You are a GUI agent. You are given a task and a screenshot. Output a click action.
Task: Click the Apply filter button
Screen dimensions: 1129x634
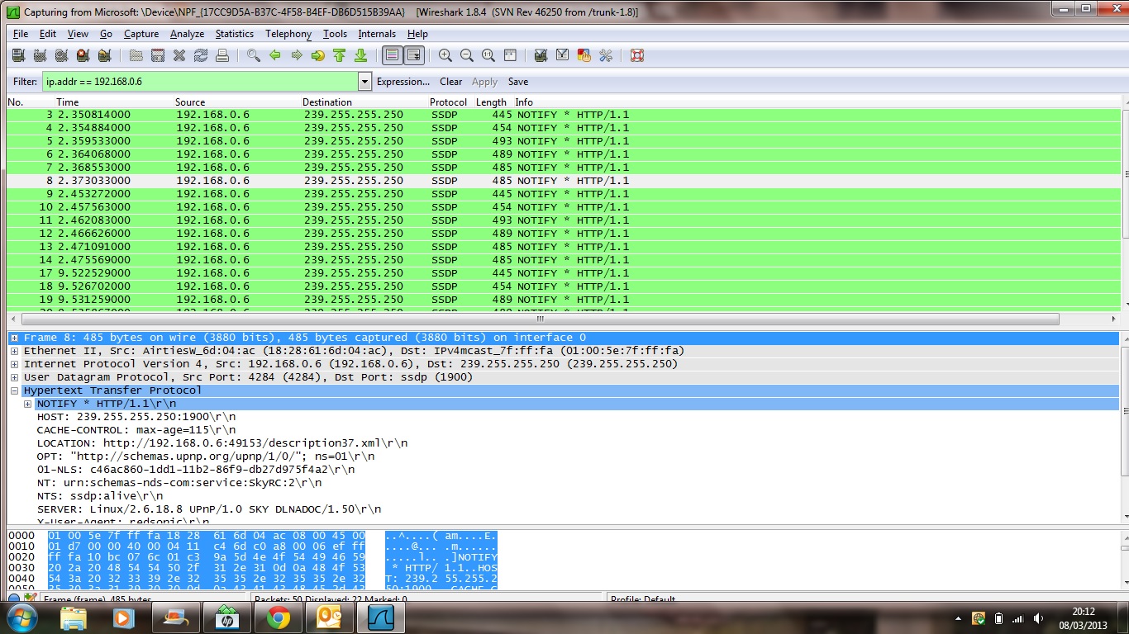pos(484,82)
